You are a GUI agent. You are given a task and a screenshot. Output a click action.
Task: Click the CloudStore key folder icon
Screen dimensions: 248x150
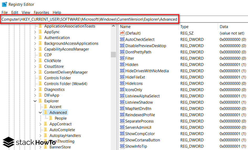[40, 66]
